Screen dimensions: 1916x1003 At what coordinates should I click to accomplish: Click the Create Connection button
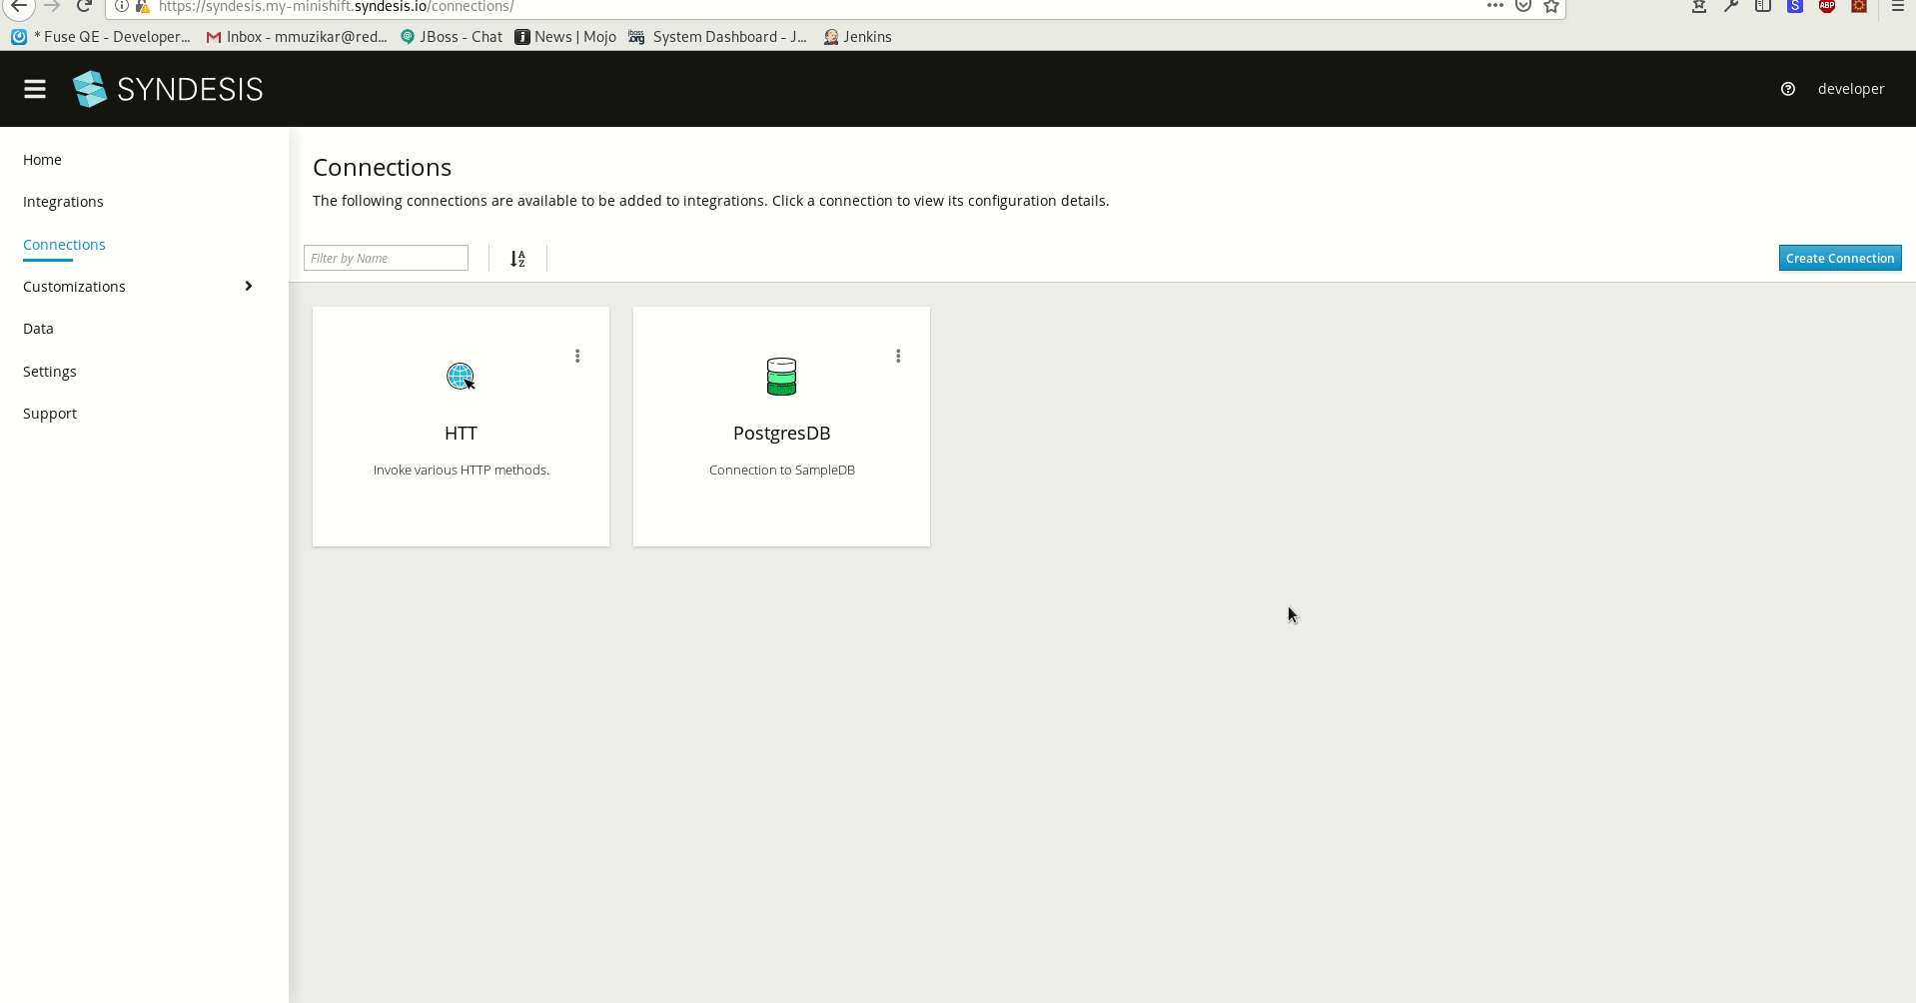[x=1840, y=258]
